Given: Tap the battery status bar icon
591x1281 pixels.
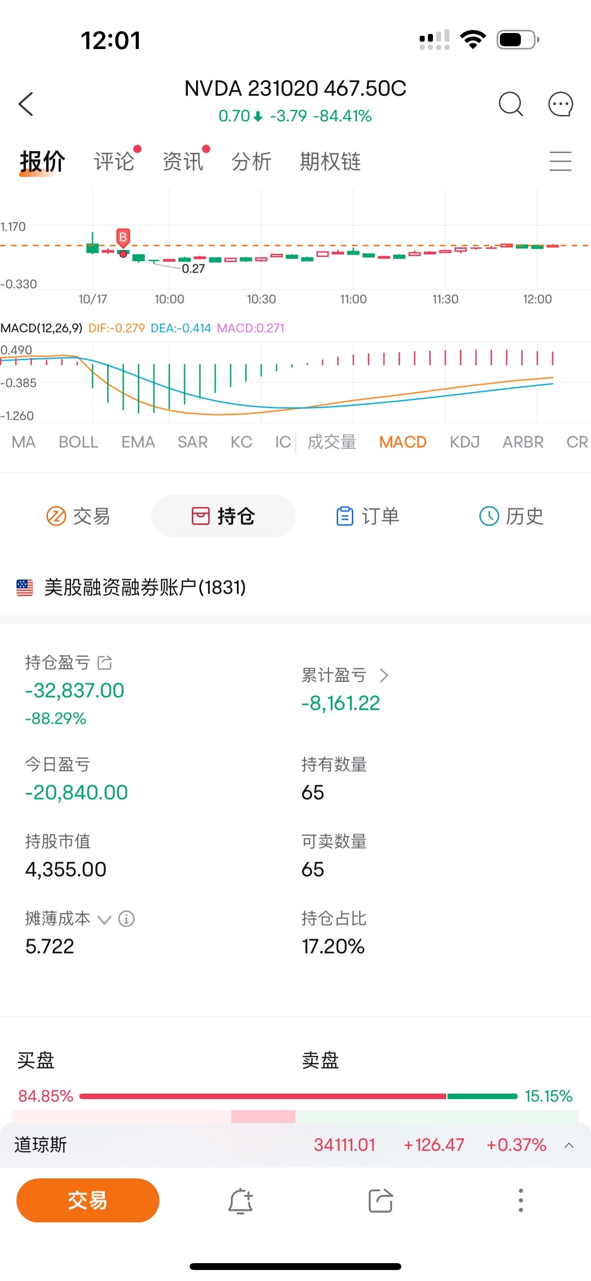Looking at the screenshot, I should pyautogui.click(x=518, y=40).
